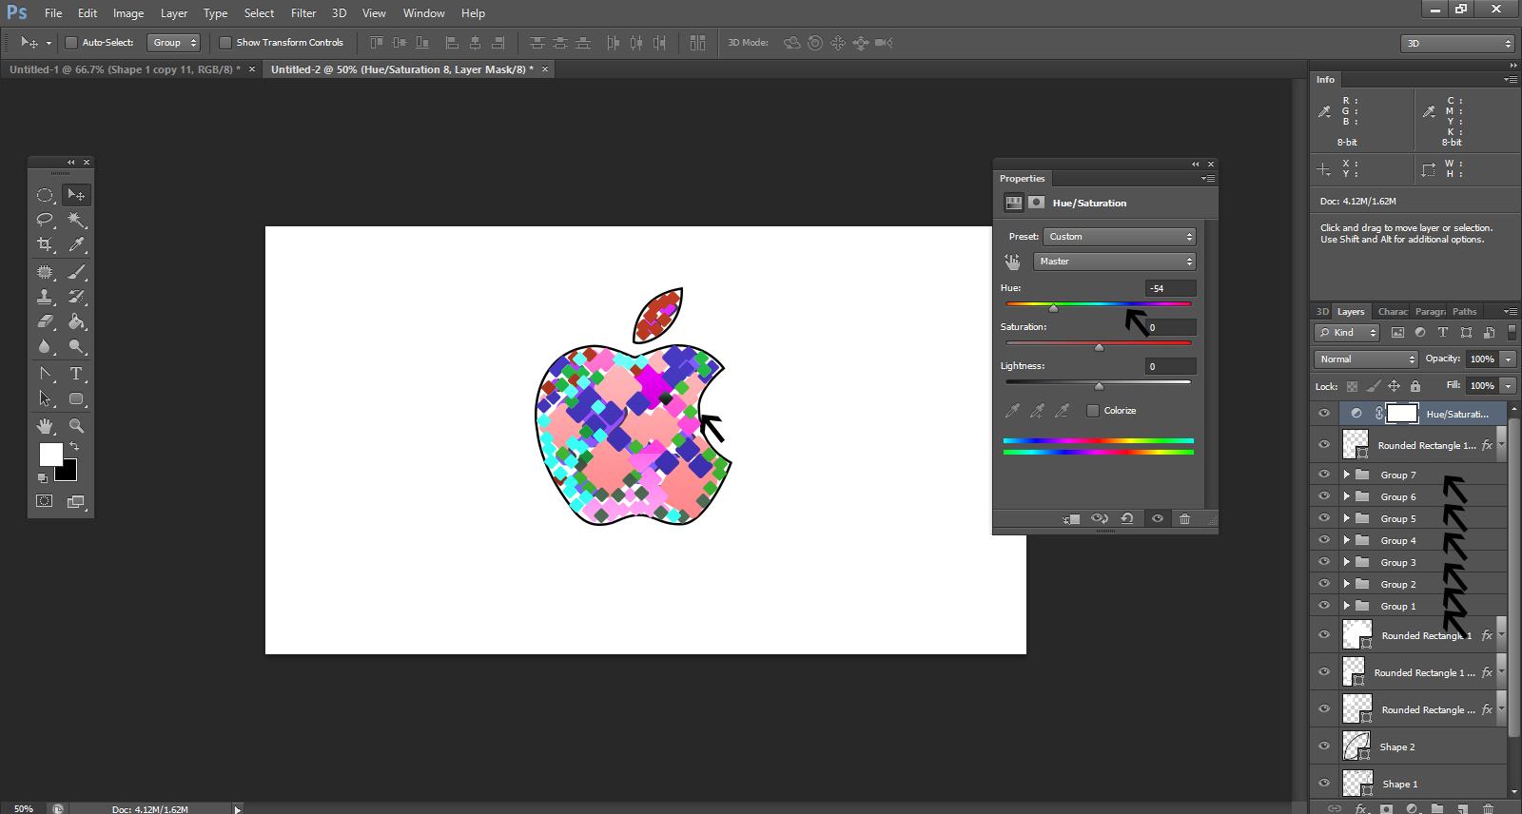The image size is (1522, 814).
Task: Open the Image menu
Action: tap(128, 13)
